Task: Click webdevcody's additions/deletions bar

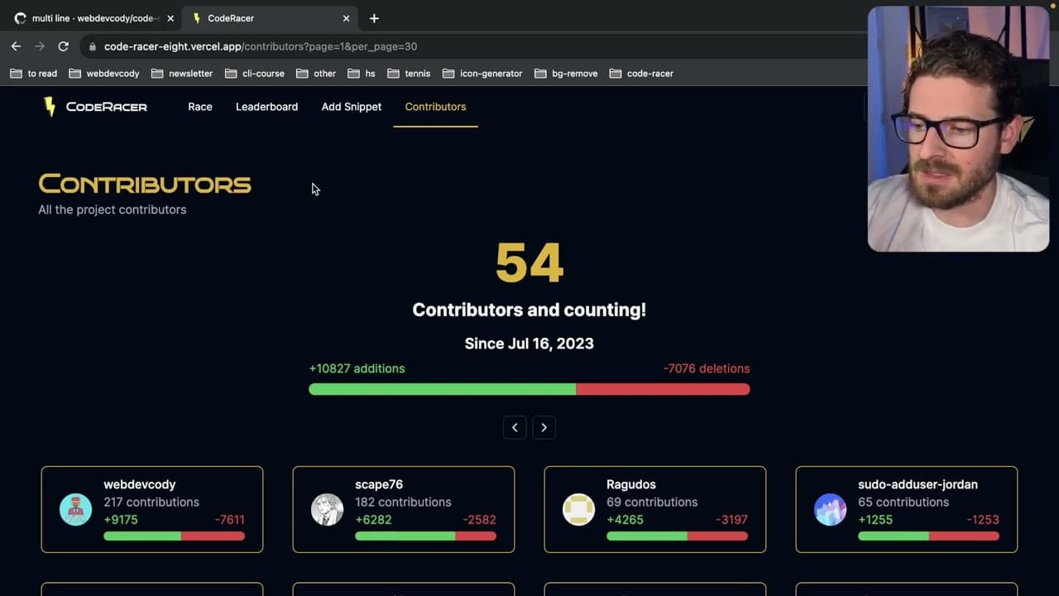Action: 174,536
